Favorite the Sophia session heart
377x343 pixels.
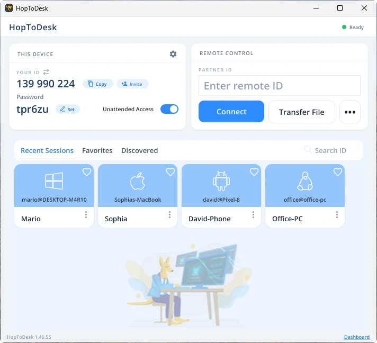(x=170, y=172)
